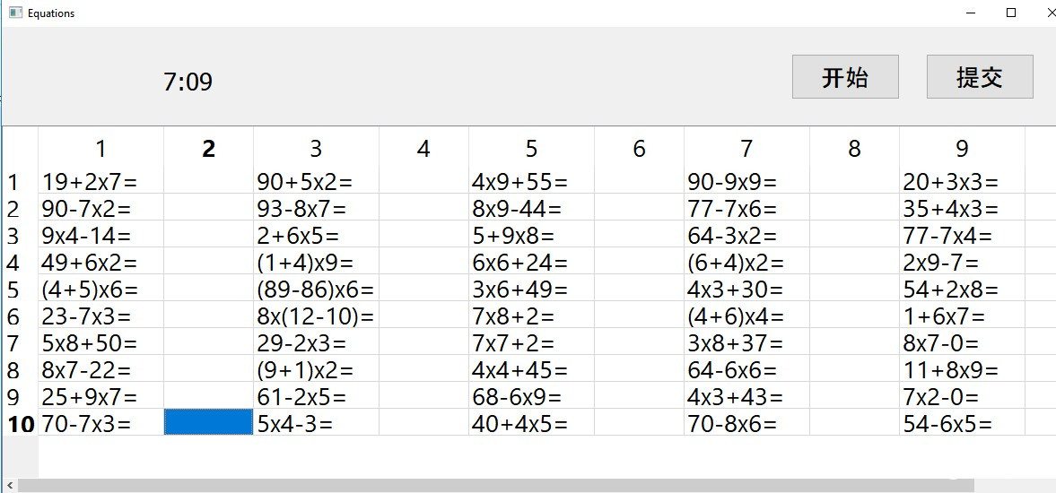Click the Equations app icon in title bar
Screen dimensions: 1056x493
[x=14, y=13]
